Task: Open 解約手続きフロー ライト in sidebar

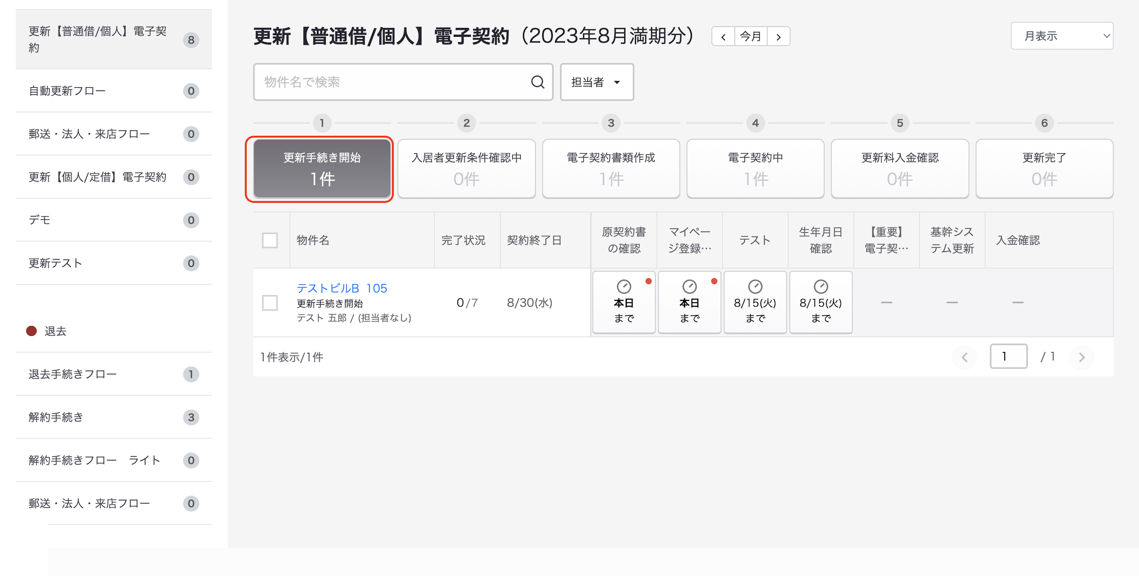Action: (x=114, y=460)
